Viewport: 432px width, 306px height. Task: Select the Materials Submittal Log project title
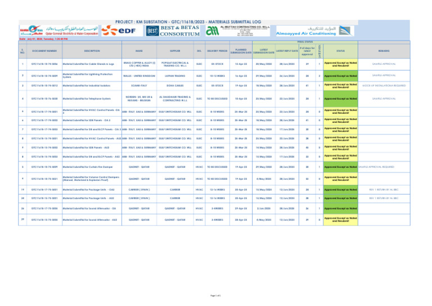pos(188,22)
